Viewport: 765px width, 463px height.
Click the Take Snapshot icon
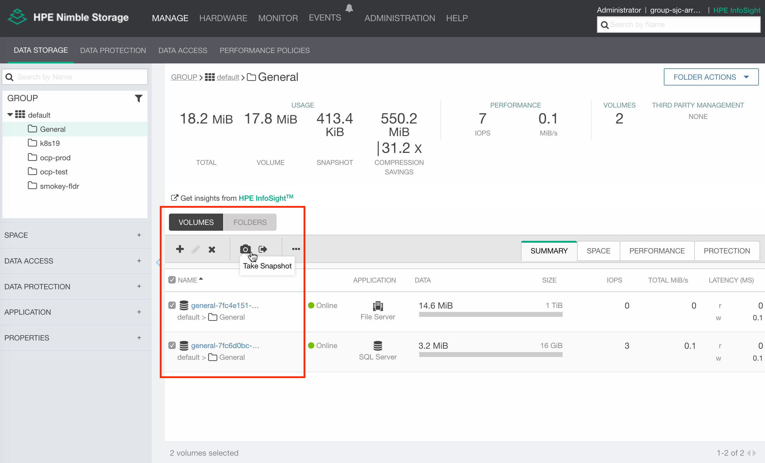245,249
